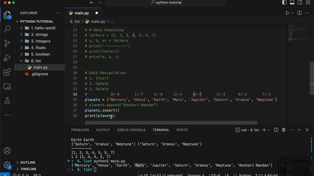The image size is (314, 176).
Task: Open Explorer Views and More Actions
Action: (x=58, y=13)
